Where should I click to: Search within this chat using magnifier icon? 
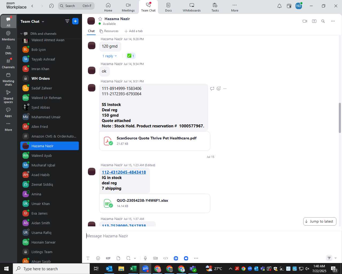coord(323,21)
